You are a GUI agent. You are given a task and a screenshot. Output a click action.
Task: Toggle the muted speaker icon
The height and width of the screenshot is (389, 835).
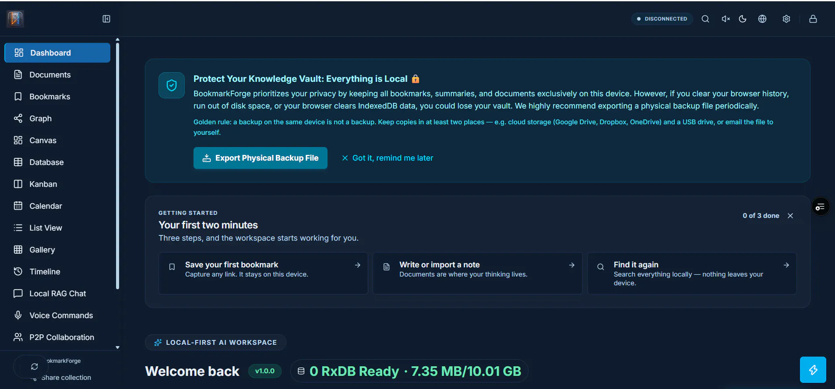726,19
